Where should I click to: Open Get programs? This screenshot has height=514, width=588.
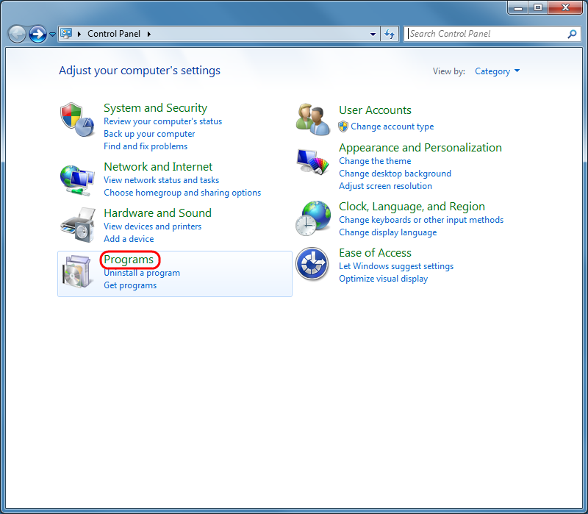tap(130, 285)
